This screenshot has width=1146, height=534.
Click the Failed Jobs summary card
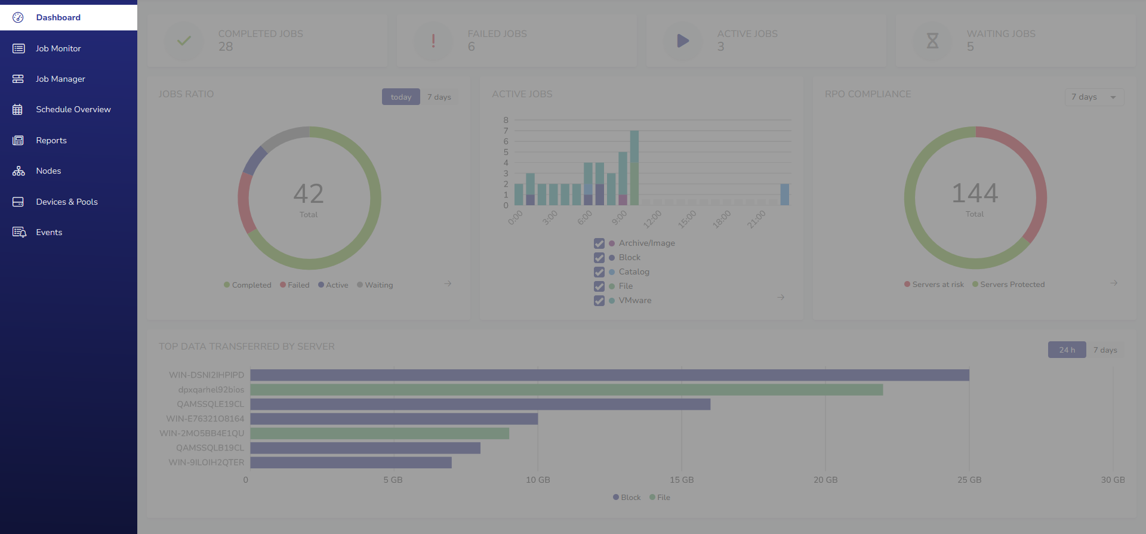(x=517, y=41)
